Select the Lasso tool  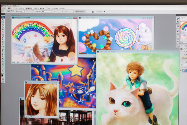[3, 25]
